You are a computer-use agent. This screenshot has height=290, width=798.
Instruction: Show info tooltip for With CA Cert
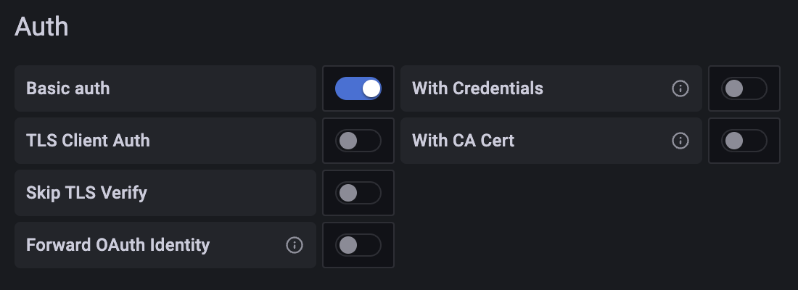tap(680, 141)
